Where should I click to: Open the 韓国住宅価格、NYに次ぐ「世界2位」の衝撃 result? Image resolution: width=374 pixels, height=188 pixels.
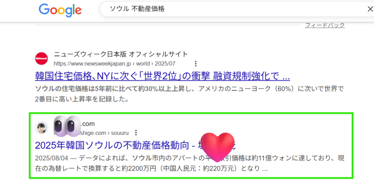coord(163,76)
